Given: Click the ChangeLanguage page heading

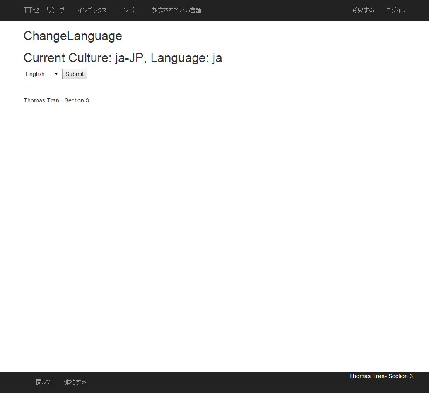Looking at the screenshot, I should (73, 36).
